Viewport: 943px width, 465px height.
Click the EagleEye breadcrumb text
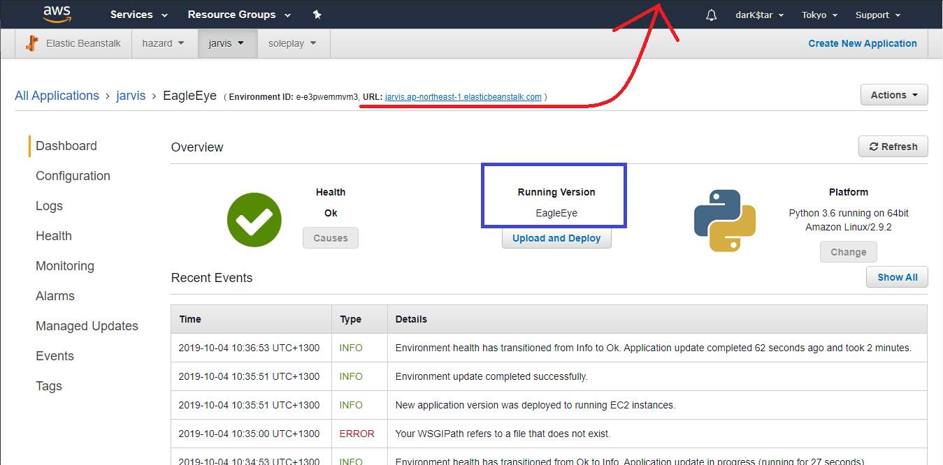click(x=190, y=96)
